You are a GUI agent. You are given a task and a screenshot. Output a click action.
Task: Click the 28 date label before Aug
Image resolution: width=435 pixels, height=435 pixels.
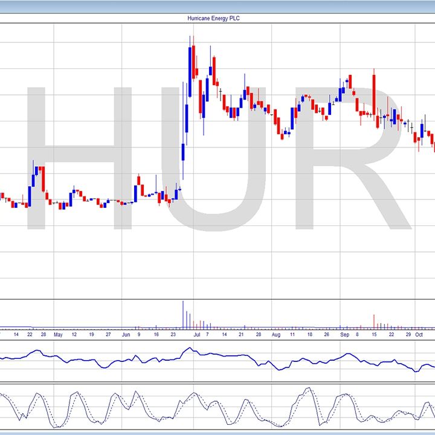[x=259, y=334]
